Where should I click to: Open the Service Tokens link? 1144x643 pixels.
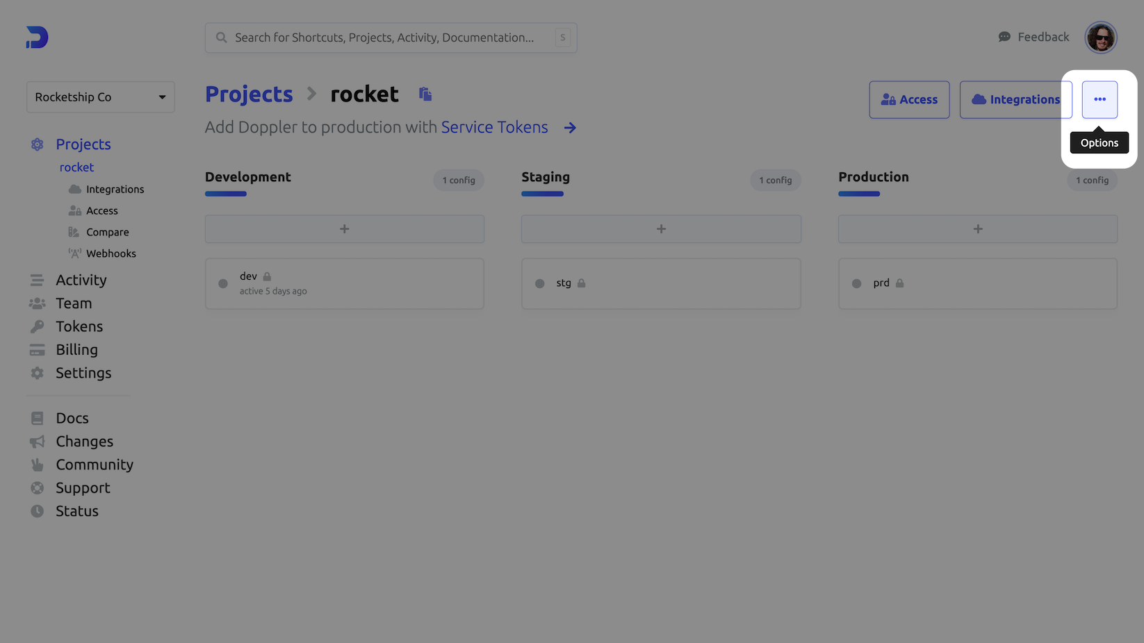click(x=494, y=127)
